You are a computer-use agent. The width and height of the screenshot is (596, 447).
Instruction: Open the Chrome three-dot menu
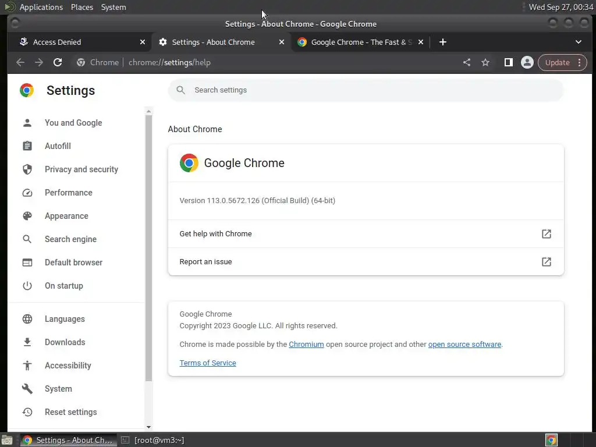click(x=579, y=62)
